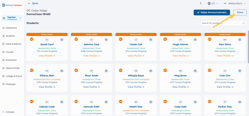Viewport: 249px width, 116px height.
Task: Click the KA avatar on Kiliana Akin card
Action: point(47,71)
